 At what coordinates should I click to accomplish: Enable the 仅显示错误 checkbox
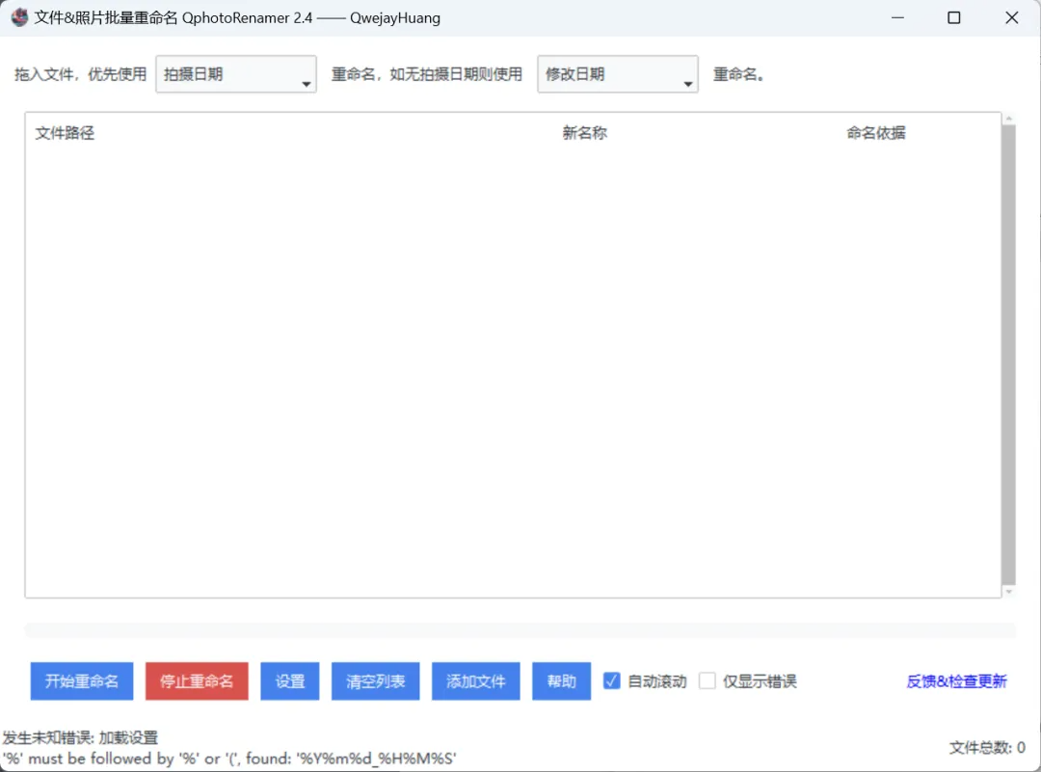coord(707,680)
